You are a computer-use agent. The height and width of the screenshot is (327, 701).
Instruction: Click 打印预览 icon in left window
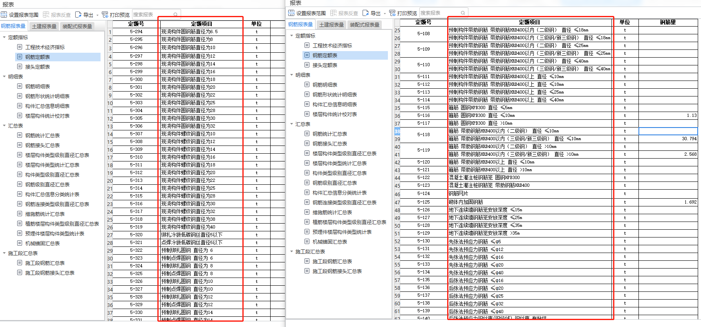point(105,15)
